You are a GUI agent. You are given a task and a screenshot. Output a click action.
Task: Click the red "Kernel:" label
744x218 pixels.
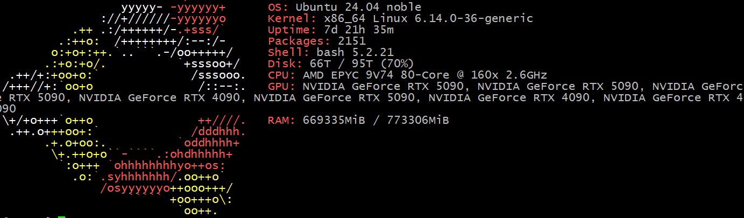coord(292,19)
